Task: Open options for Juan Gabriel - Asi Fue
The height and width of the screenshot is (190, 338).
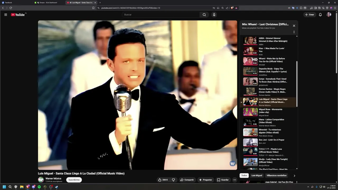Action: (x=297, y=182)
